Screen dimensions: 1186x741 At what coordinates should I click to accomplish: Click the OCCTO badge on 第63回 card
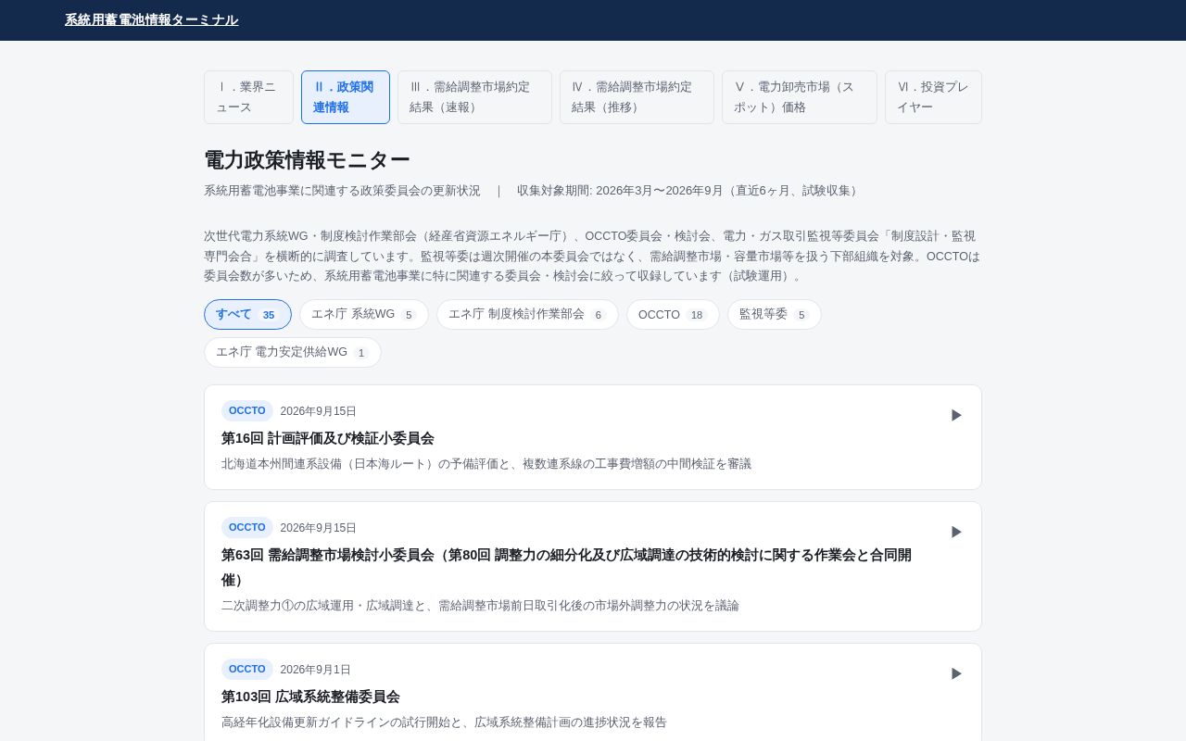point(247,527)
